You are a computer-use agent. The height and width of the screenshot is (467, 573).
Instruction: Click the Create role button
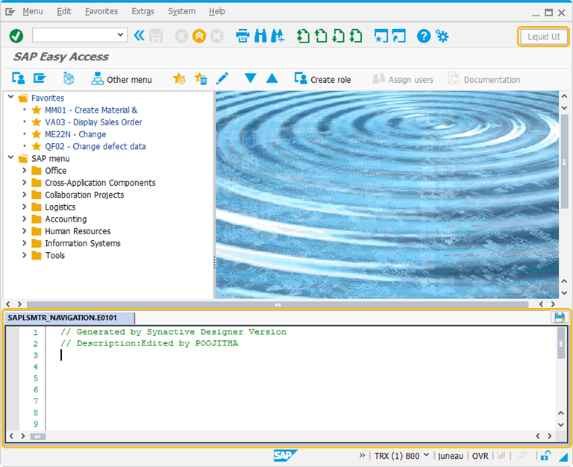(322, 79)
